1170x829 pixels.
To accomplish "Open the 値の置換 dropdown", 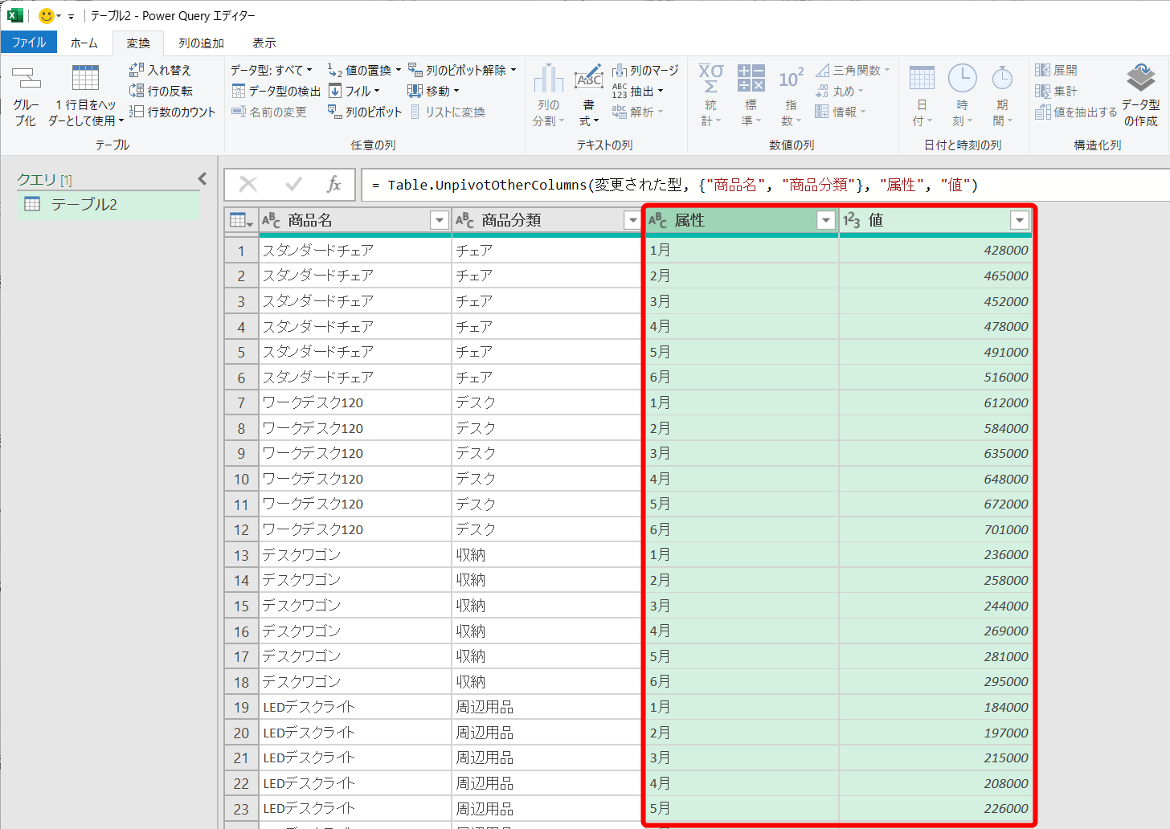I will click(x=364, y=70).
